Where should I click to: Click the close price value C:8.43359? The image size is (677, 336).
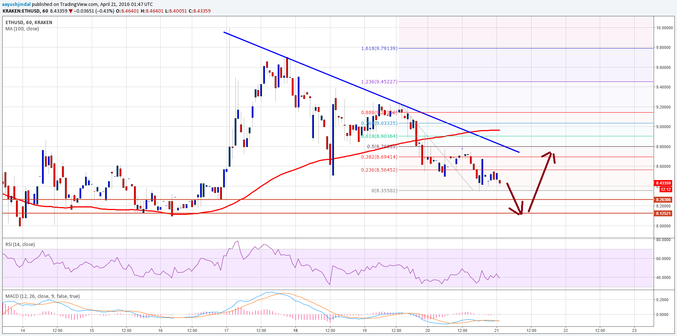coord(200,11)
